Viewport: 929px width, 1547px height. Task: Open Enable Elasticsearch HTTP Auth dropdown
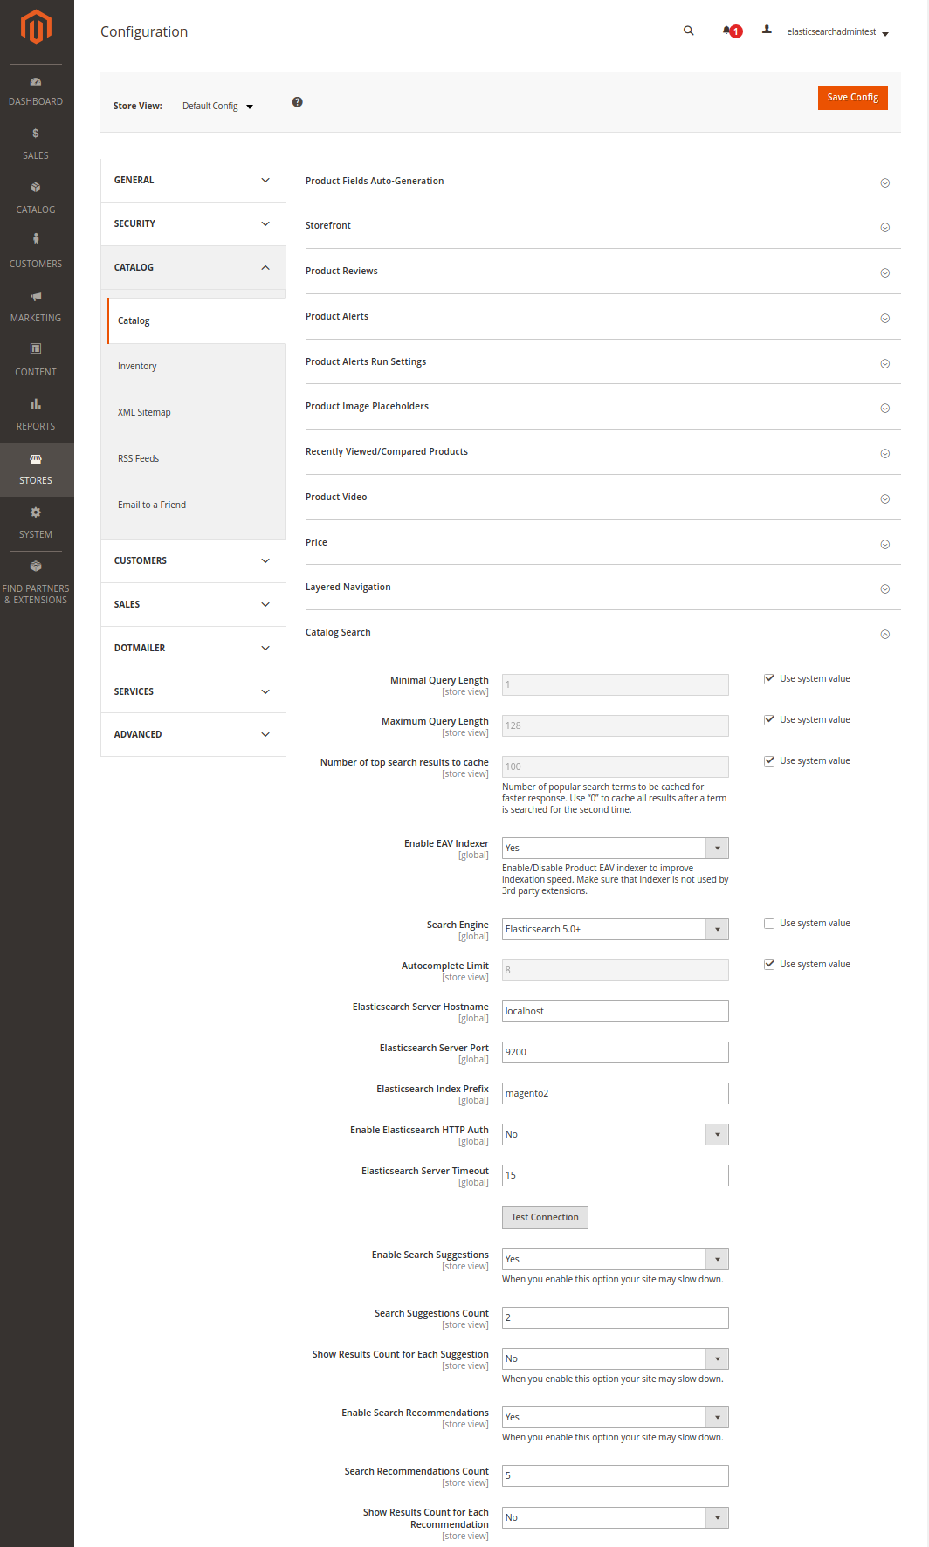[x=616, y=1134]
